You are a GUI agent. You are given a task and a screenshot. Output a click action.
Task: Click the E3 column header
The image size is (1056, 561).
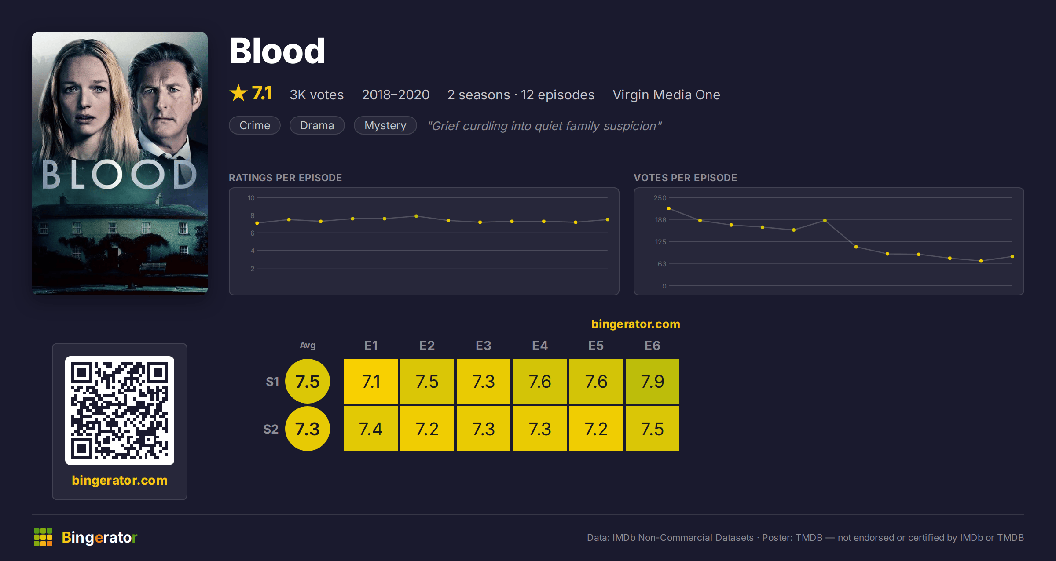coord(484,346)
